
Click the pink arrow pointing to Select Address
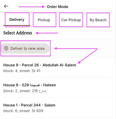pos(47,33)
